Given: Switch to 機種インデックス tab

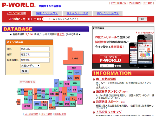Looking at the screenshot, I should [x=47, y=13].
